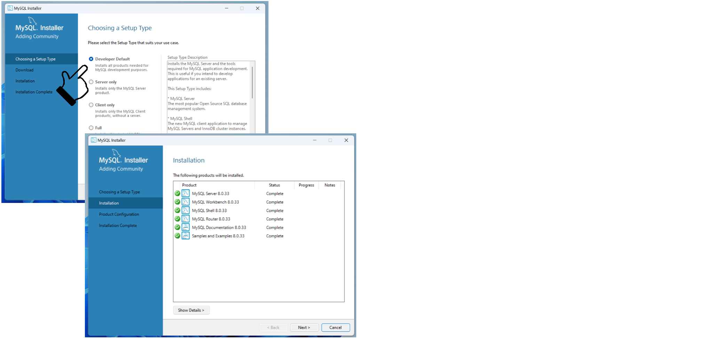
Task: Open Choosing a Setup Type step in front window
Action: 119,192
